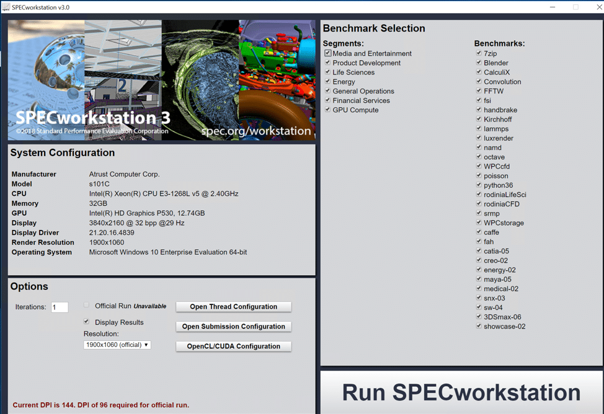Disable the 3DSmax-06 benchmark
Screen dimensions: 604x414
click(x=479, y=317)
